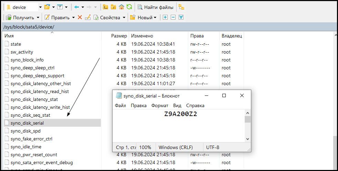This screenshot has width=338, height=171.
Task: Expand the device directory dropdown
Action: tap(40, 7)
